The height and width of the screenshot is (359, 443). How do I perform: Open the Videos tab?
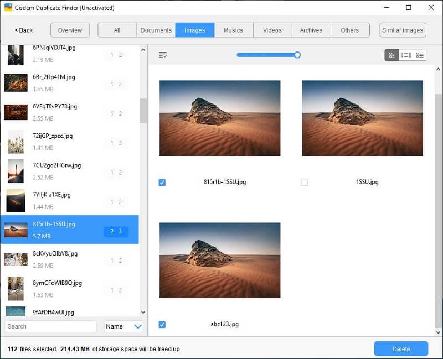pyautogui.click(x=272, y=30)
